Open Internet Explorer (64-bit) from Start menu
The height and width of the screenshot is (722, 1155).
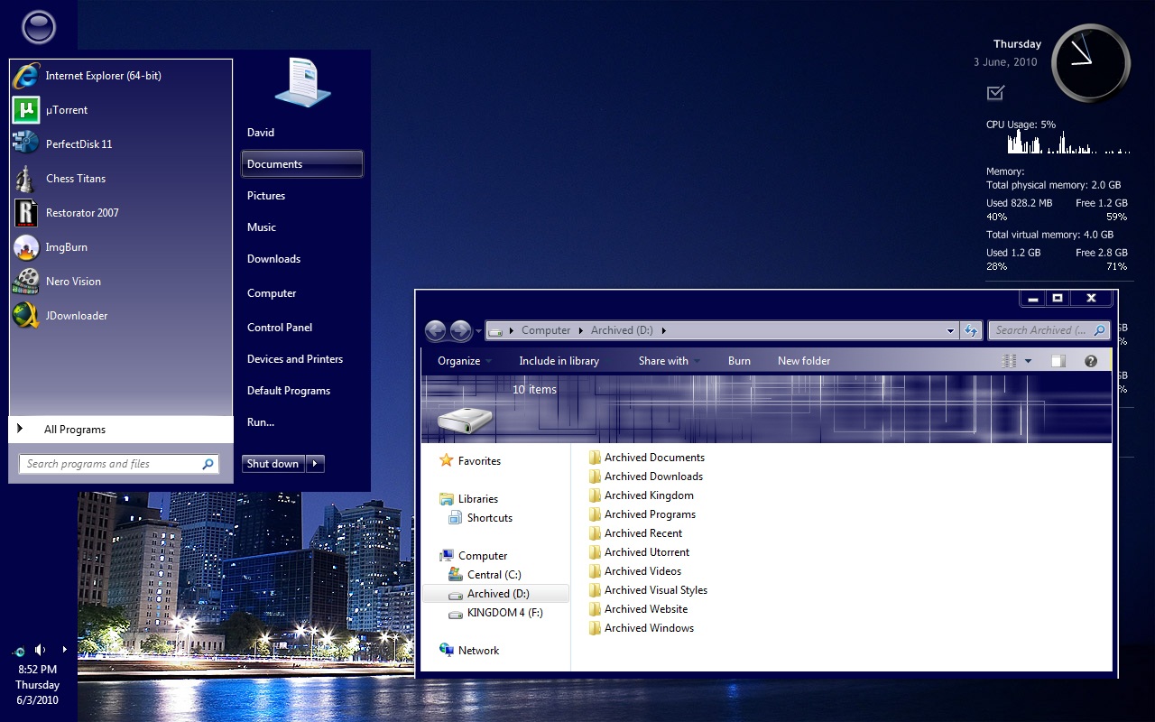click(x=121, y=76)
